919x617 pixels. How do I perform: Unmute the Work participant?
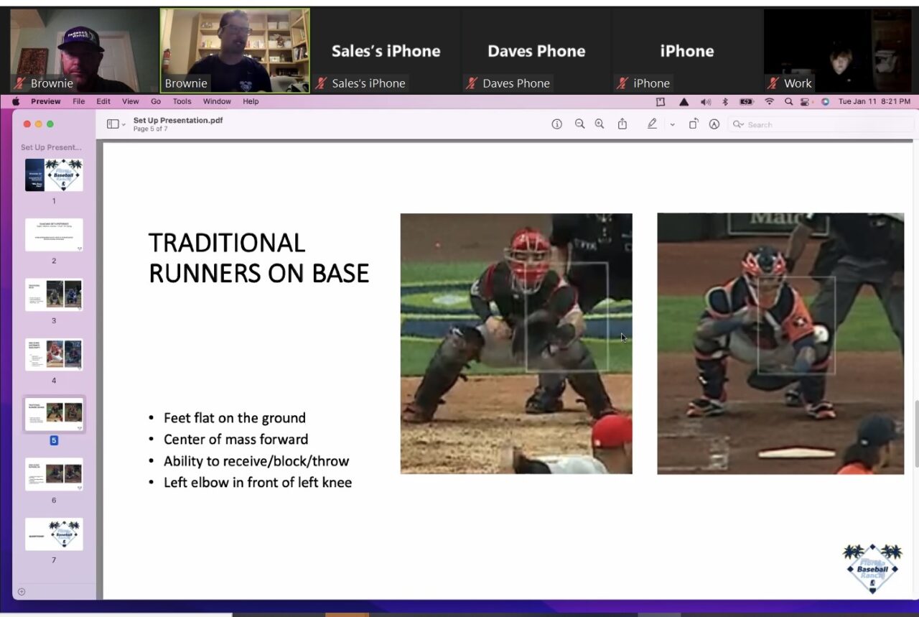(x=774, y=83)
